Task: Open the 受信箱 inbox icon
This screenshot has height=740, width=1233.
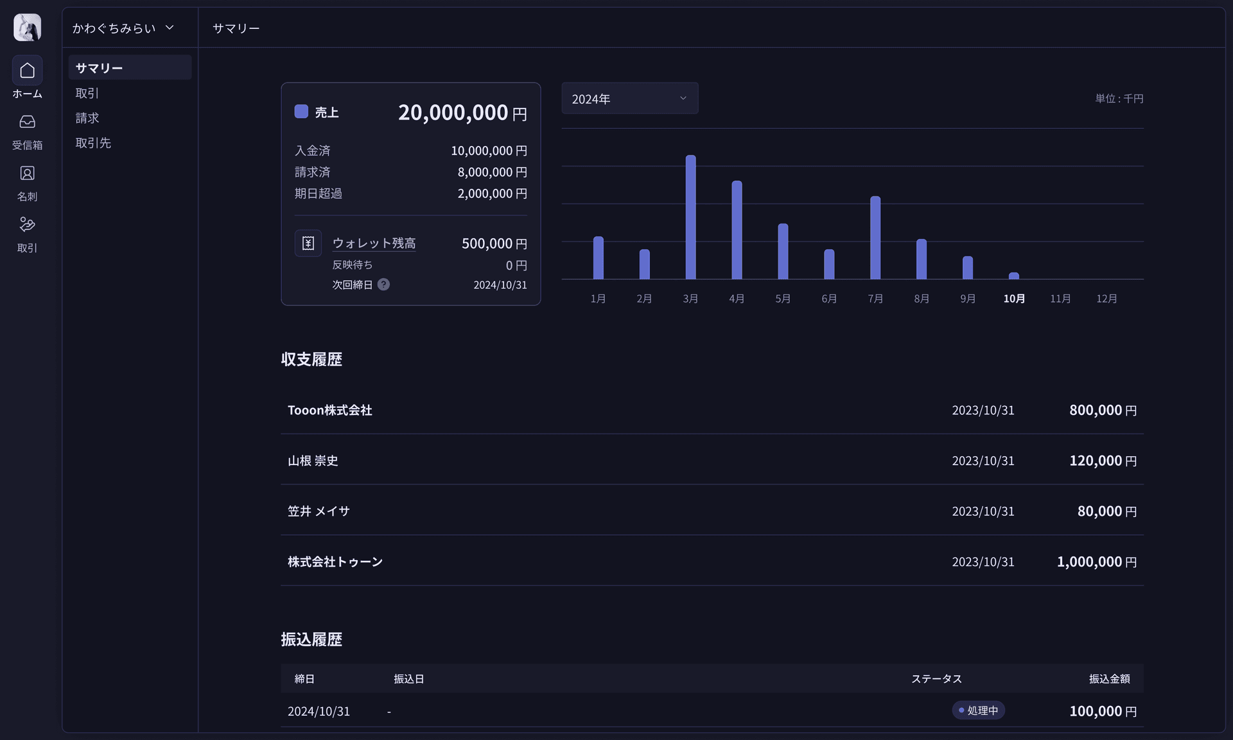Action: pyautogui.click(x=27, y=121)
